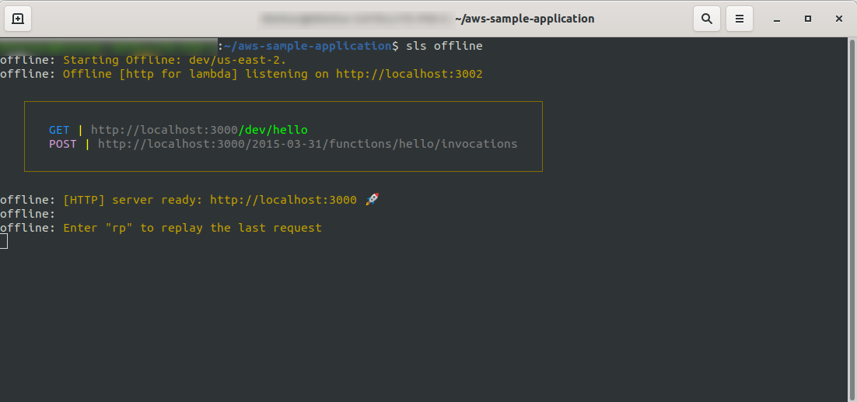Open the hamburger menu

tap(740, 19)
